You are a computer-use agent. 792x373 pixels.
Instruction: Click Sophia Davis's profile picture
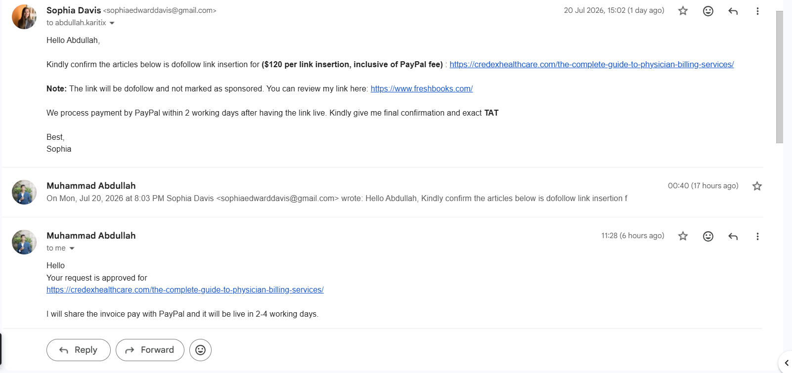[24, 17]
